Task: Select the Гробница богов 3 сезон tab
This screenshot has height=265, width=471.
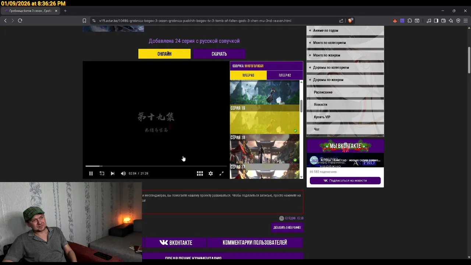Action: pyautogui.click(x=31, y=11)
